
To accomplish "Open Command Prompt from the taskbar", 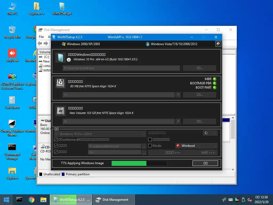I will tap(19, 200).
